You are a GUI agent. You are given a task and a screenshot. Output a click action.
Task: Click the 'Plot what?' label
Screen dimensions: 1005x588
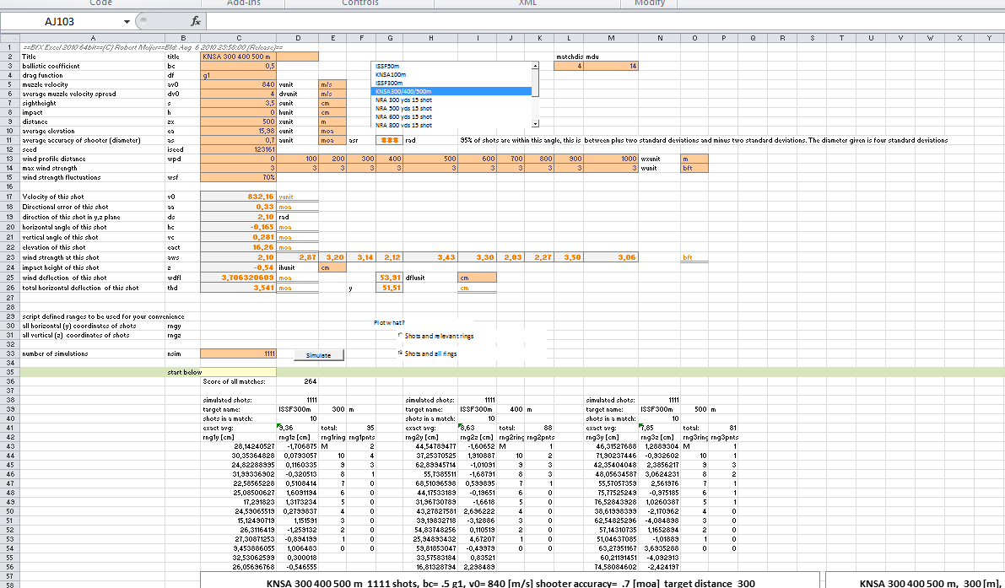click(389, 323)
